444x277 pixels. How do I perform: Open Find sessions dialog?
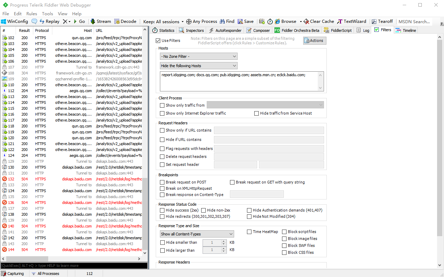coord(227,21)
